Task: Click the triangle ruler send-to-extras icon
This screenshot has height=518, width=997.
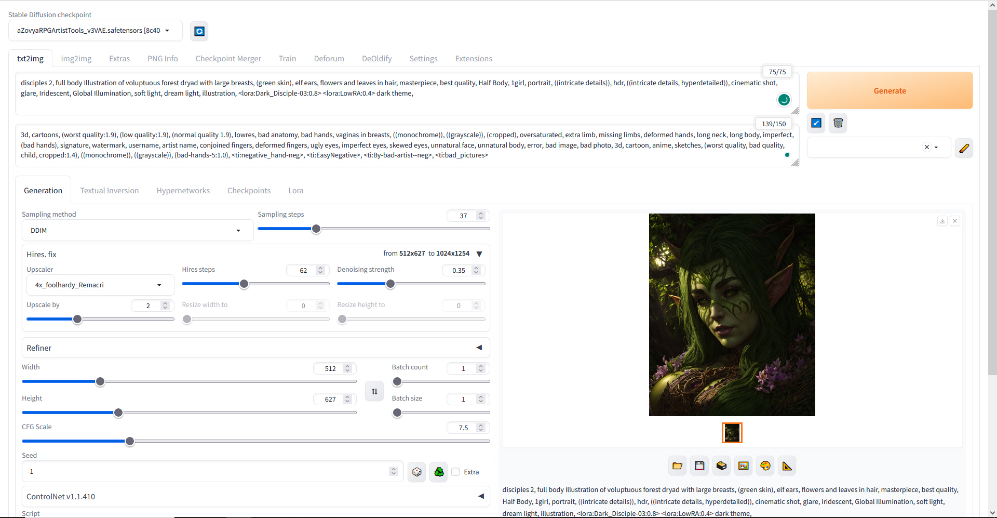Action: (787, 466)
